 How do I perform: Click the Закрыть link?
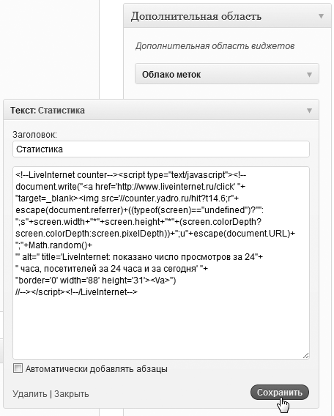coord(71,394)
